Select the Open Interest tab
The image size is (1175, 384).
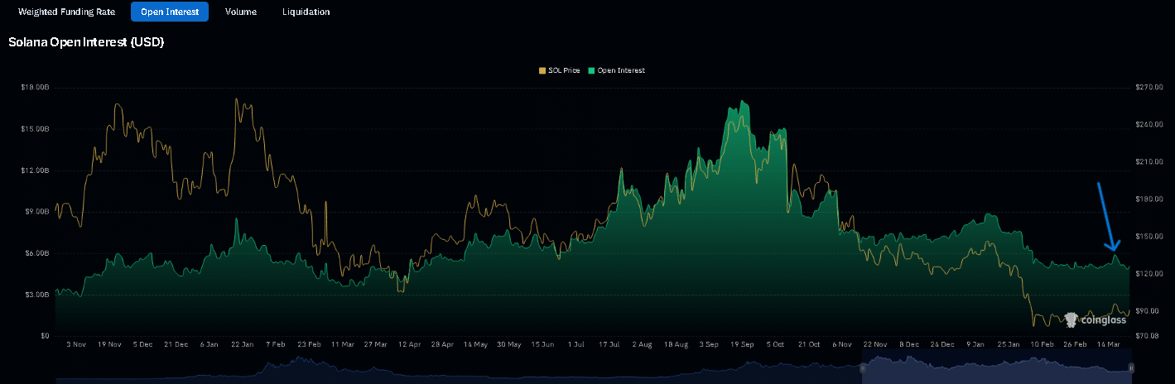(x=170, y=12)
